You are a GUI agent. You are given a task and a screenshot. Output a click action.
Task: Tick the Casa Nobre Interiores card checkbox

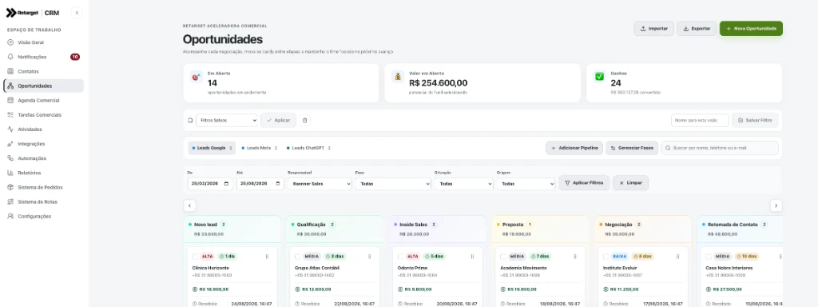coord(709,257)
